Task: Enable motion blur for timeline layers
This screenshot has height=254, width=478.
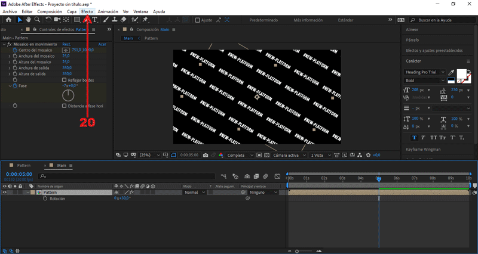Action: click(x=265, y=176)
